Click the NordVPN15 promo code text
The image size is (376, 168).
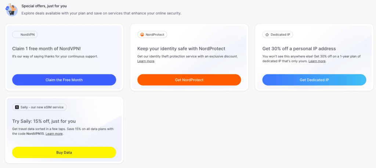(35, 134)
